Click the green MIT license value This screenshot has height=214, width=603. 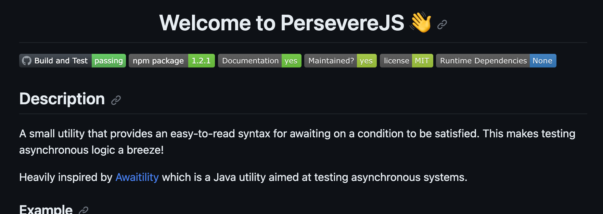pyautogui.click(x=422, y=61)
